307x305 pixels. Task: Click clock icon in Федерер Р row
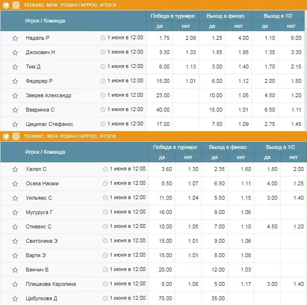point(103,81)
